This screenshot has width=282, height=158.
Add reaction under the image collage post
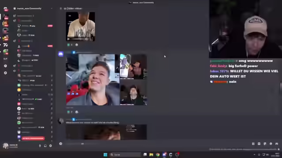coord(77,112)
